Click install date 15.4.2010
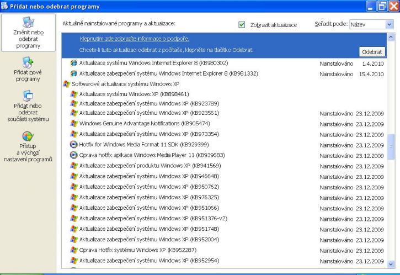 coord(371,75)
